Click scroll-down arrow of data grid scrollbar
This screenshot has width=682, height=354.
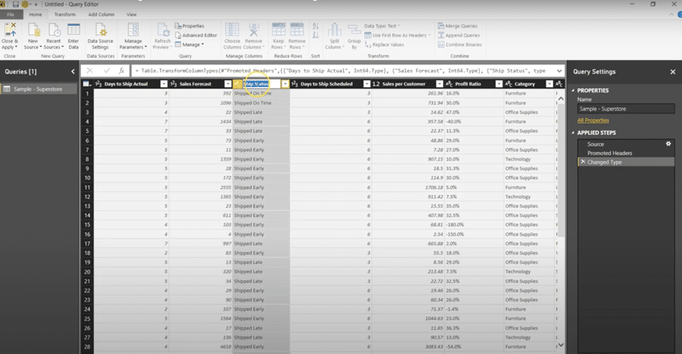[x=561, y=345]
